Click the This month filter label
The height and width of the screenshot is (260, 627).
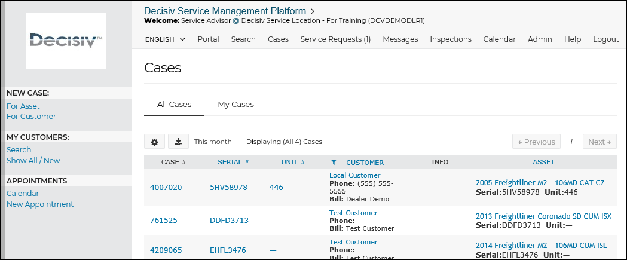[x=213, y=142]
